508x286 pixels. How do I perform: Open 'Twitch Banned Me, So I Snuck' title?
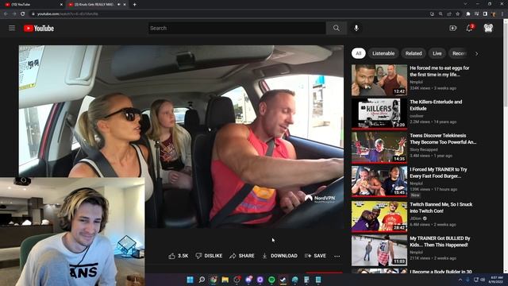click(441, 207)
